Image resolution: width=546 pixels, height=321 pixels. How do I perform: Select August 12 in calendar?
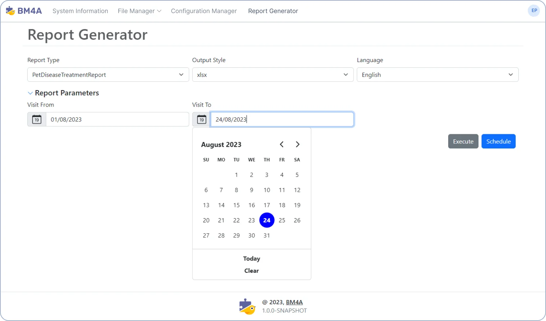[297, 190]
